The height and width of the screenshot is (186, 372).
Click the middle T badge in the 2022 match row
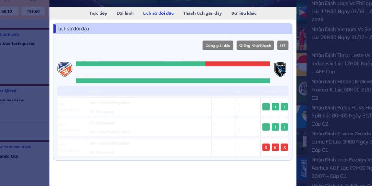[x=275, y=127]
